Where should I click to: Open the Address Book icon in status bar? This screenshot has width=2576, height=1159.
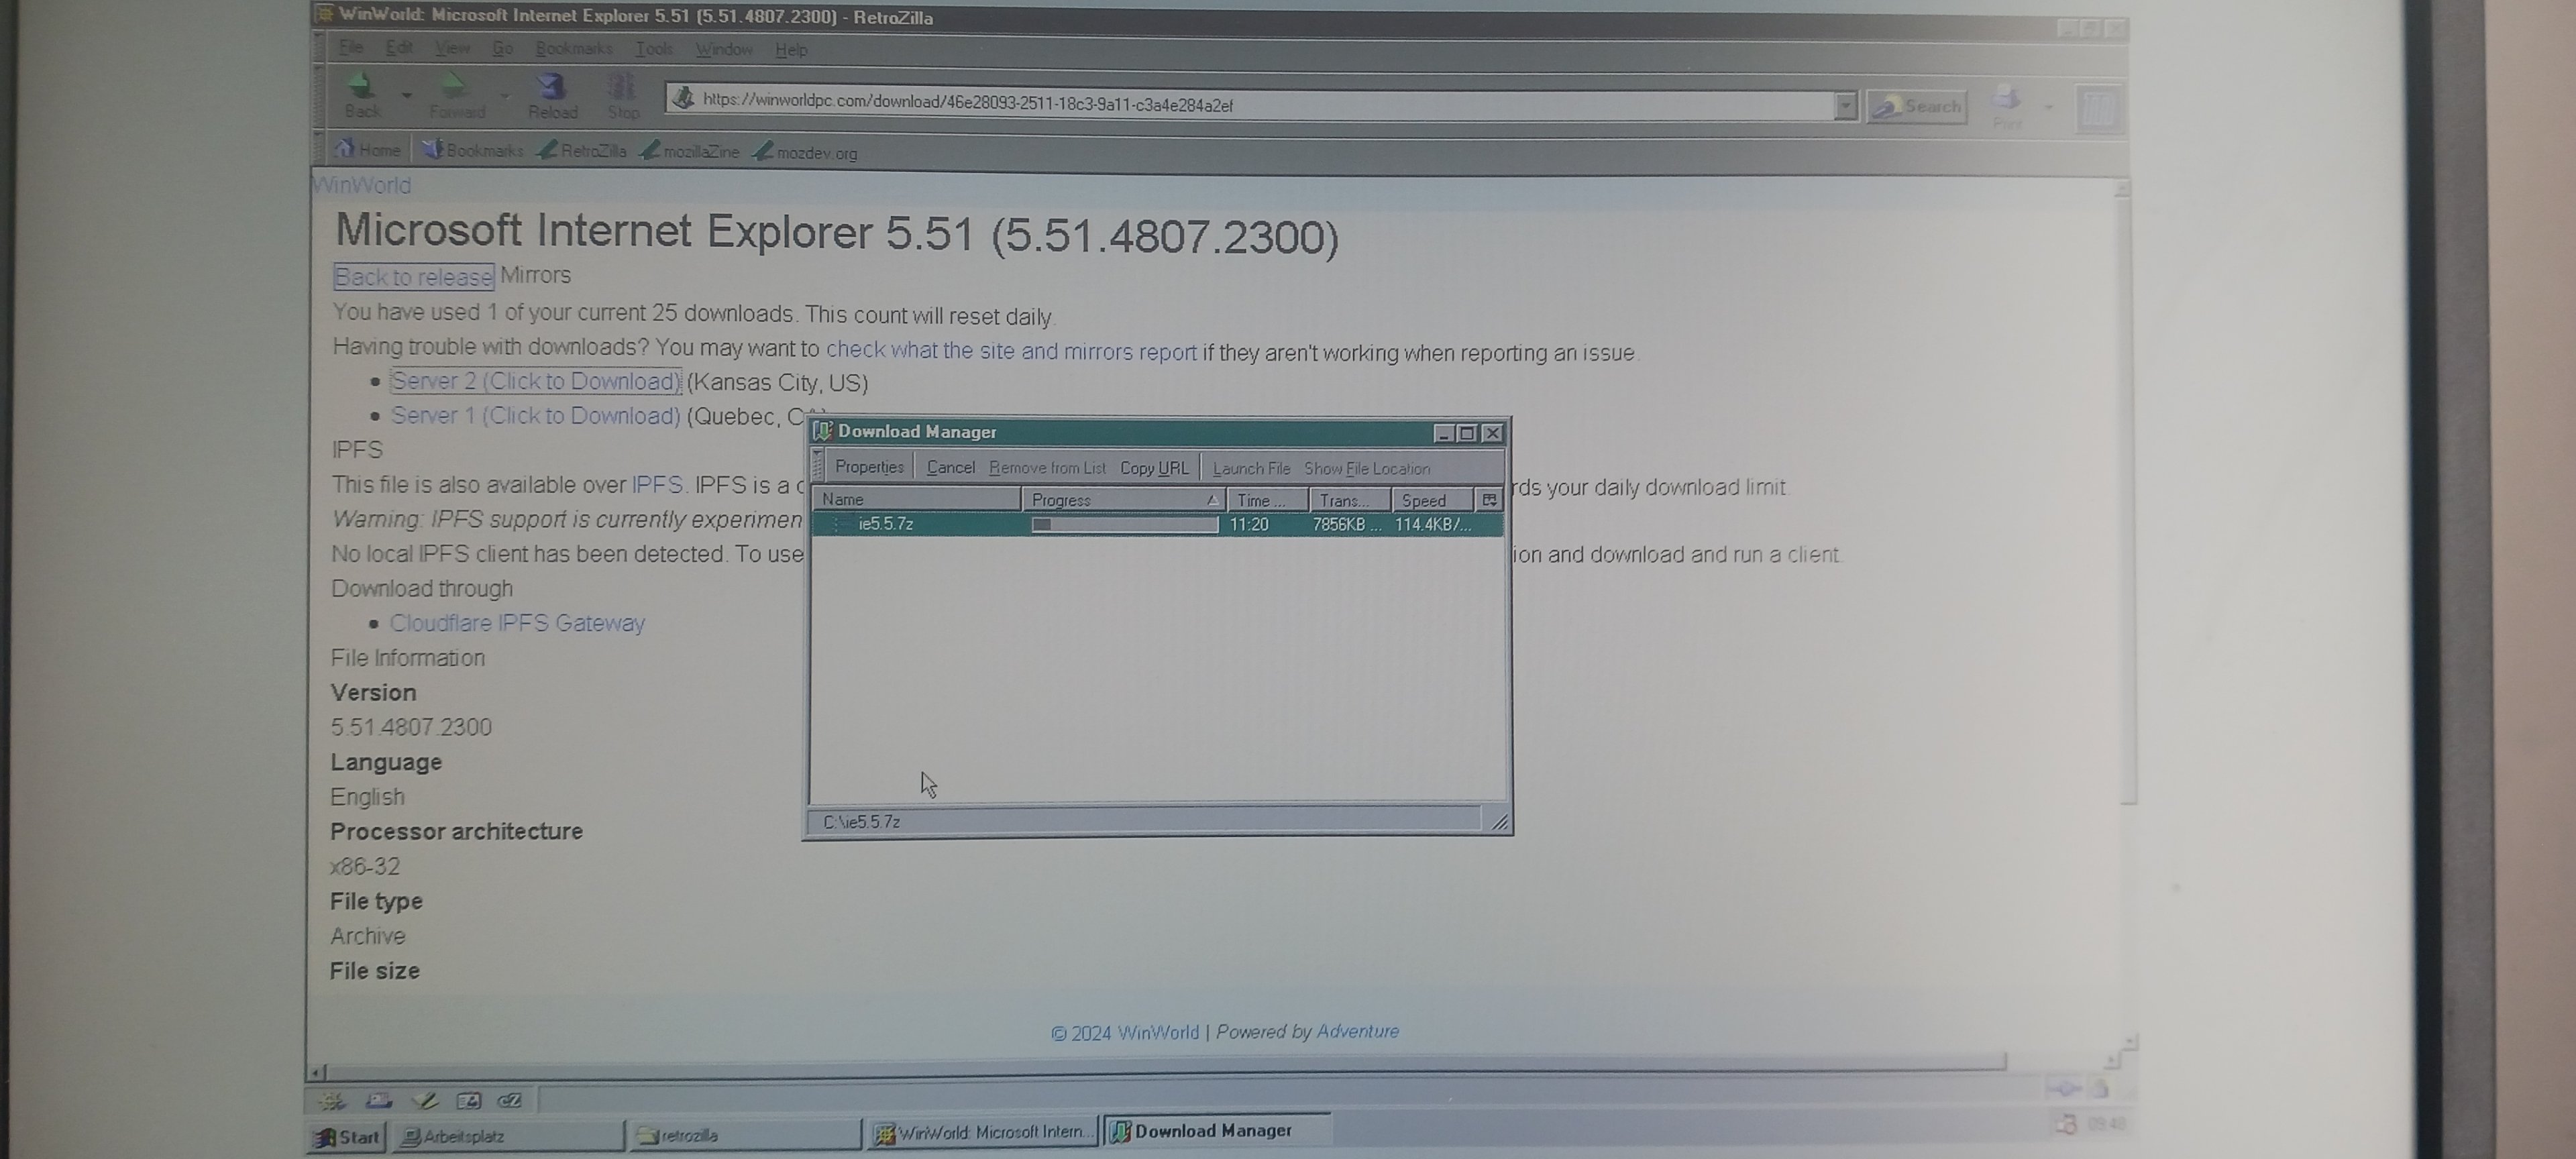[x=468, y=1101]
